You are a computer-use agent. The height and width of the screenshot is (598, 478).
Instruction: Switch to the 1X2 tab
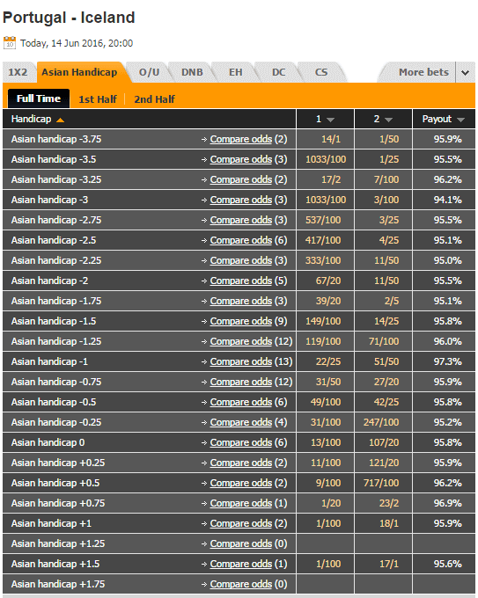click(x=18, y=72)
